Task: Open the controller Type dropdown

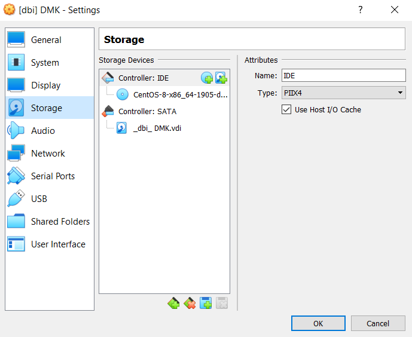Action: (343, 93)
